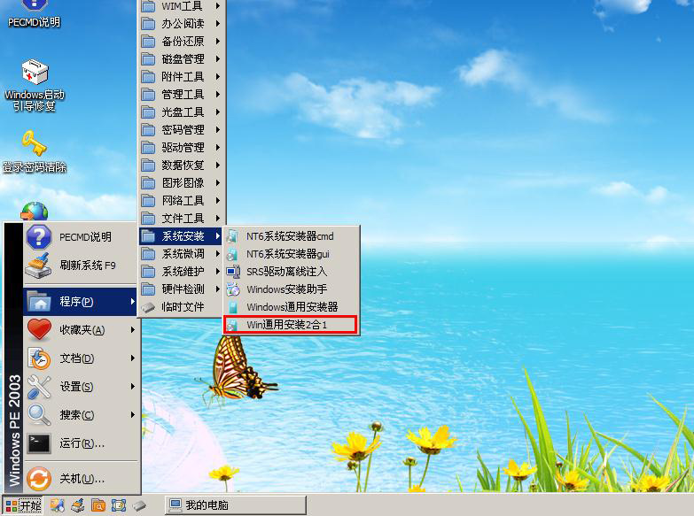Expand the 系统微调 submenu arrow
The image size is (694, 516).
[217, 254]
